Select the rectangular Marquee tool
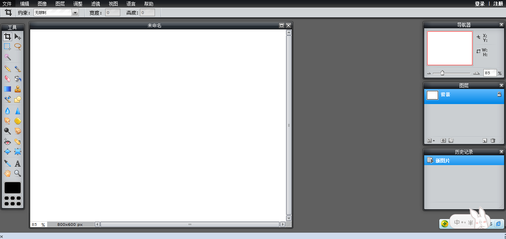 tap(8, 47)
